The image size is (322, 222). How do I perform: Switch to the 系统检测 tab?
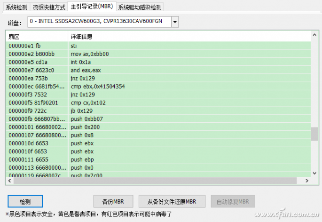16,8
